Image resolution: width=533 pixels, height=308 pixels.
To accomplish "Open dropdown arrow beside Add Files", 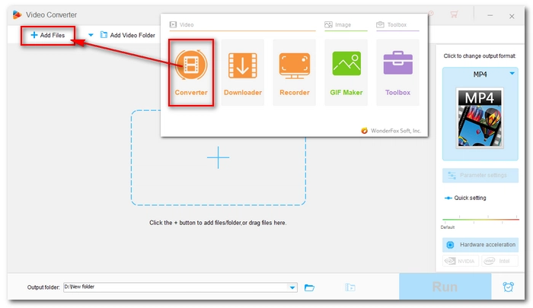I will tap(91, 35).
